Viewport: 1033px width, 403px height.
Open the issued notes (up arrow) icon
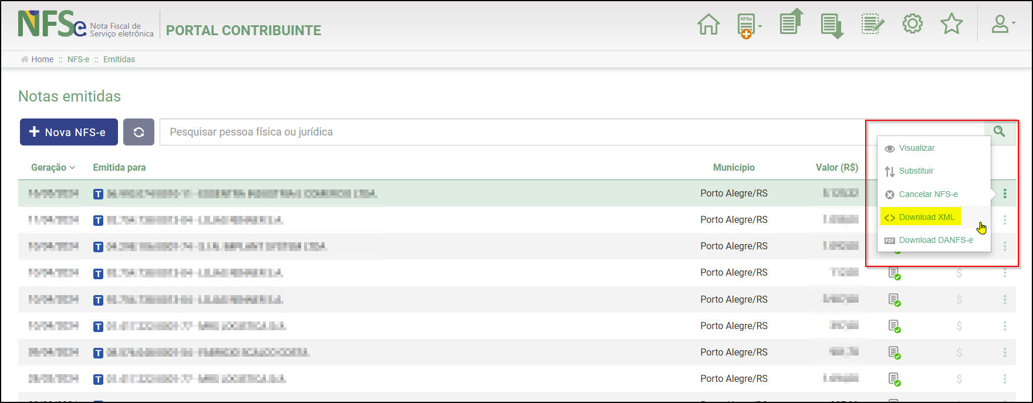[x=791, y=22]
